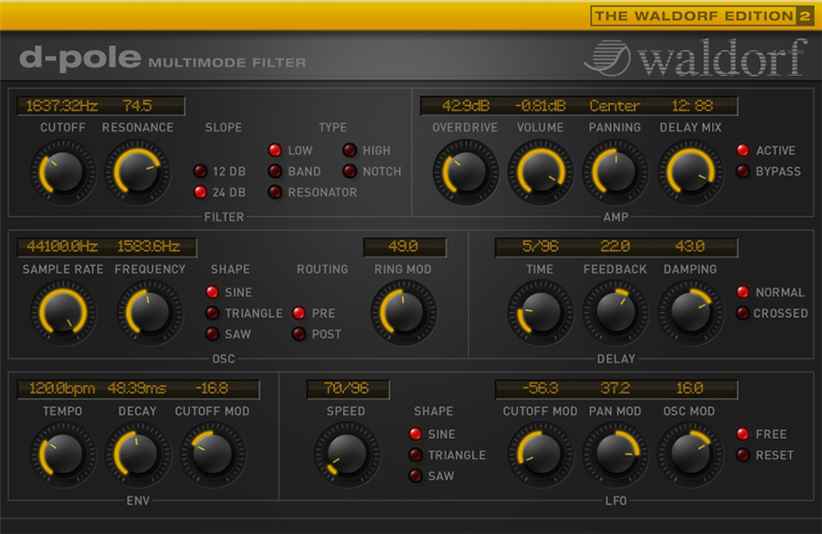
Task: Switch delay mode to Crossed
Action: point(743,313)
